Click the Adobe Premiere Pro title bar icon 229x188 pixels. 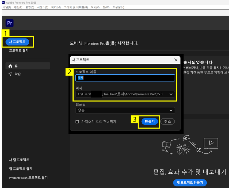pos(3,2)
